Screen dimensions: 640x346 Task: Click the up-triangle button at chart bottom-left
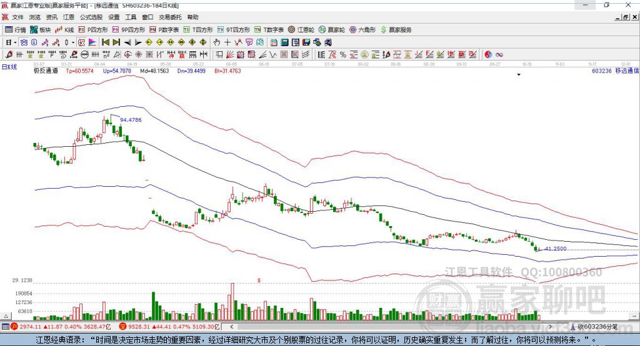click(6, 316)
